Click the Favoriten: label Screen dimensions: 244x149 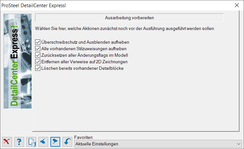coord(84,137)
